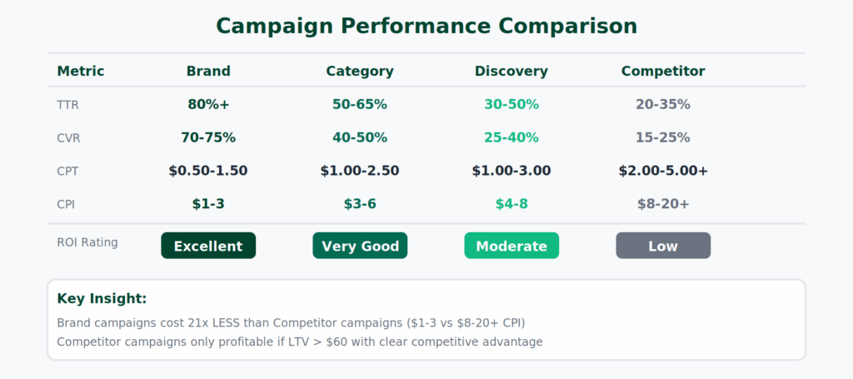Select the TTR row label
The width and height of the screenshot is (853, 379).
pyautogui.click(x=68, y=105)
